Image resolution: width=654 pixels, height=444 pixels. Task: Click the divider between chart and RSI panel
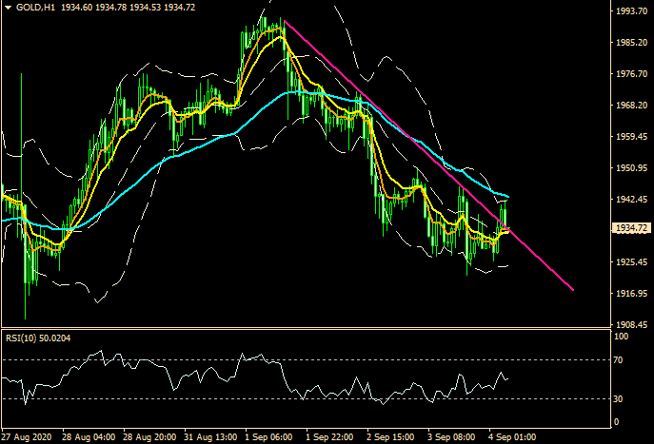point(305,329)
